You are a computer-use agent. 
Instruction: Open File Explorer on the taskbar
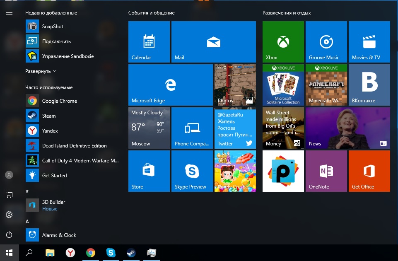pos(50,253)
